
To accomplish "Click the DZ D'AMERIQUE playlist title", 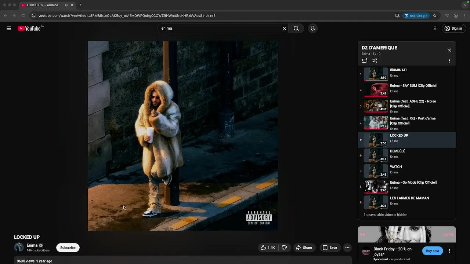I will tap(379, 48).
